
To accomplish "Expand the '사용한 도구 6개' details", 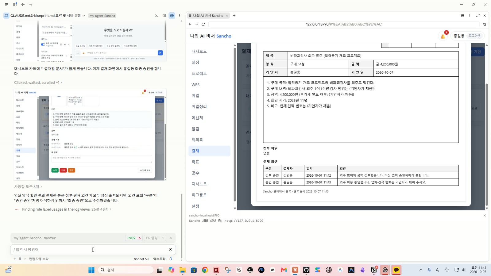I will pos(28,186).
